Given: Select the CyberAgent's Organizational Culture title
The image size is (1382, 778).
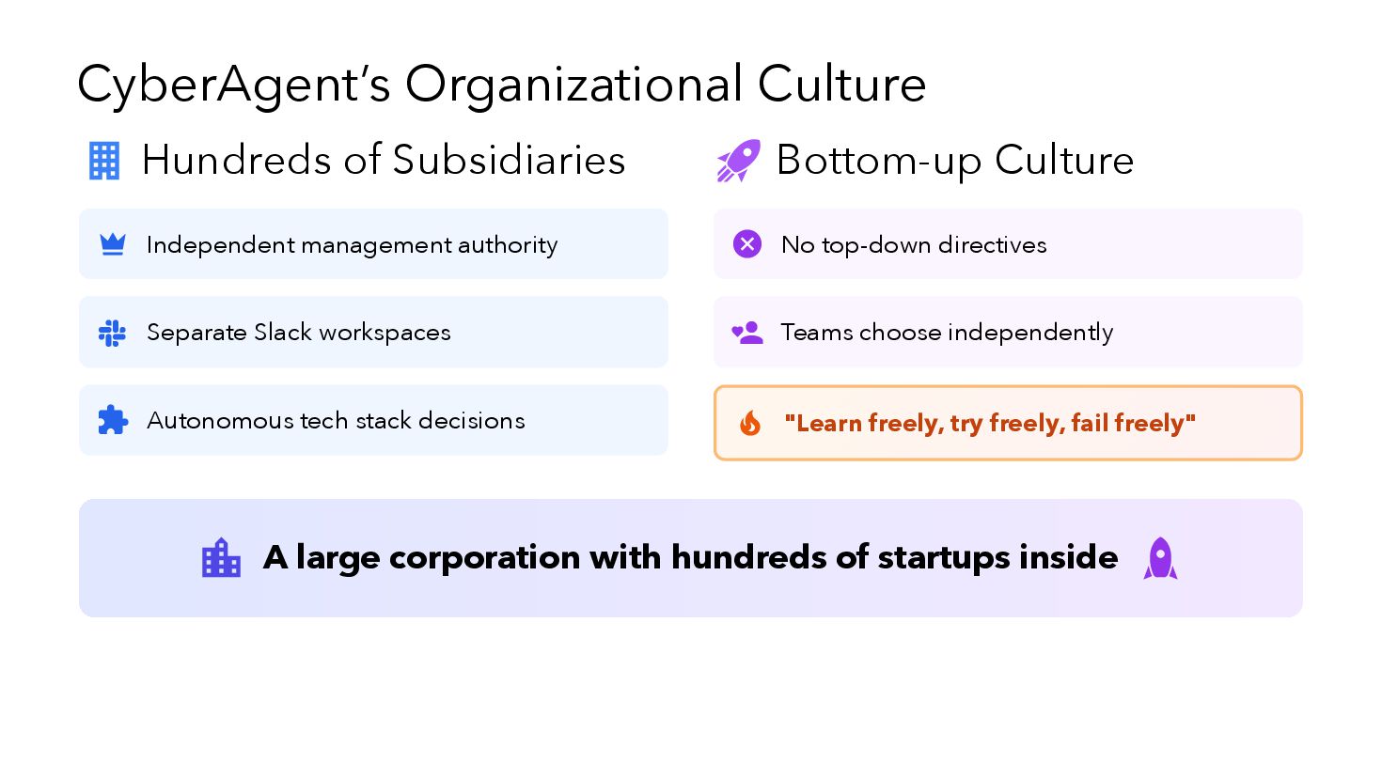Looking at the screenshot, I should tap(502, 84).
